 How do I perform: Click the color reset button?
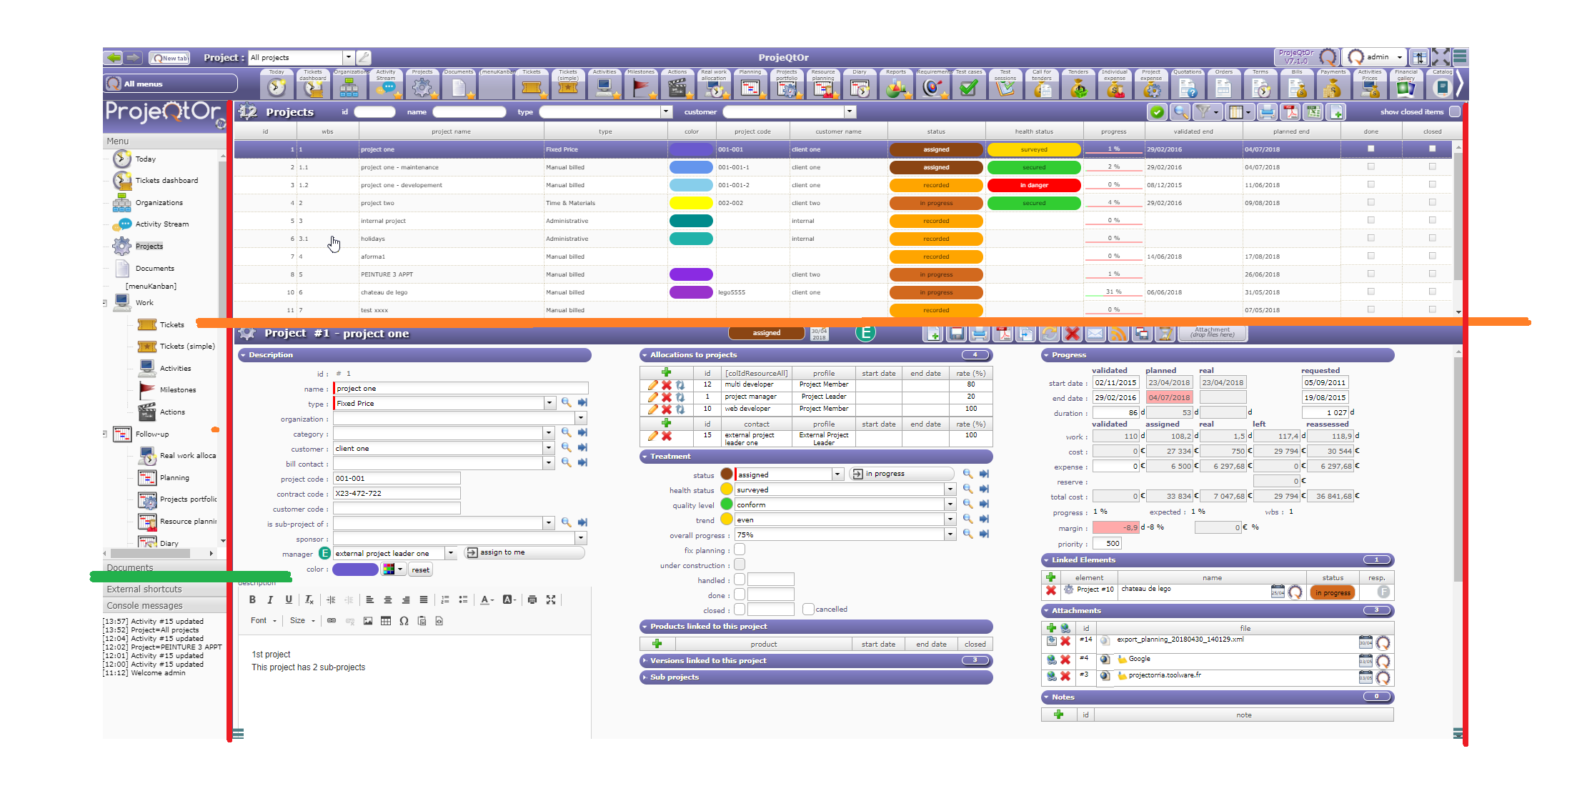coord(421,569)
